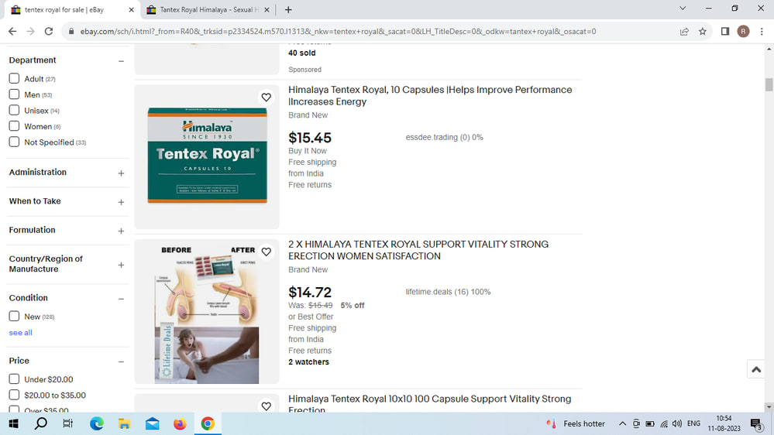Viewport: 774px width, 435px height.
Task: Open tab search dropdown arrow
Action: click(683, 9)
